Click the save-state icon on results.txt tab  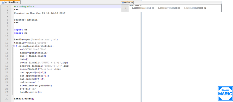tap(123, 2)
